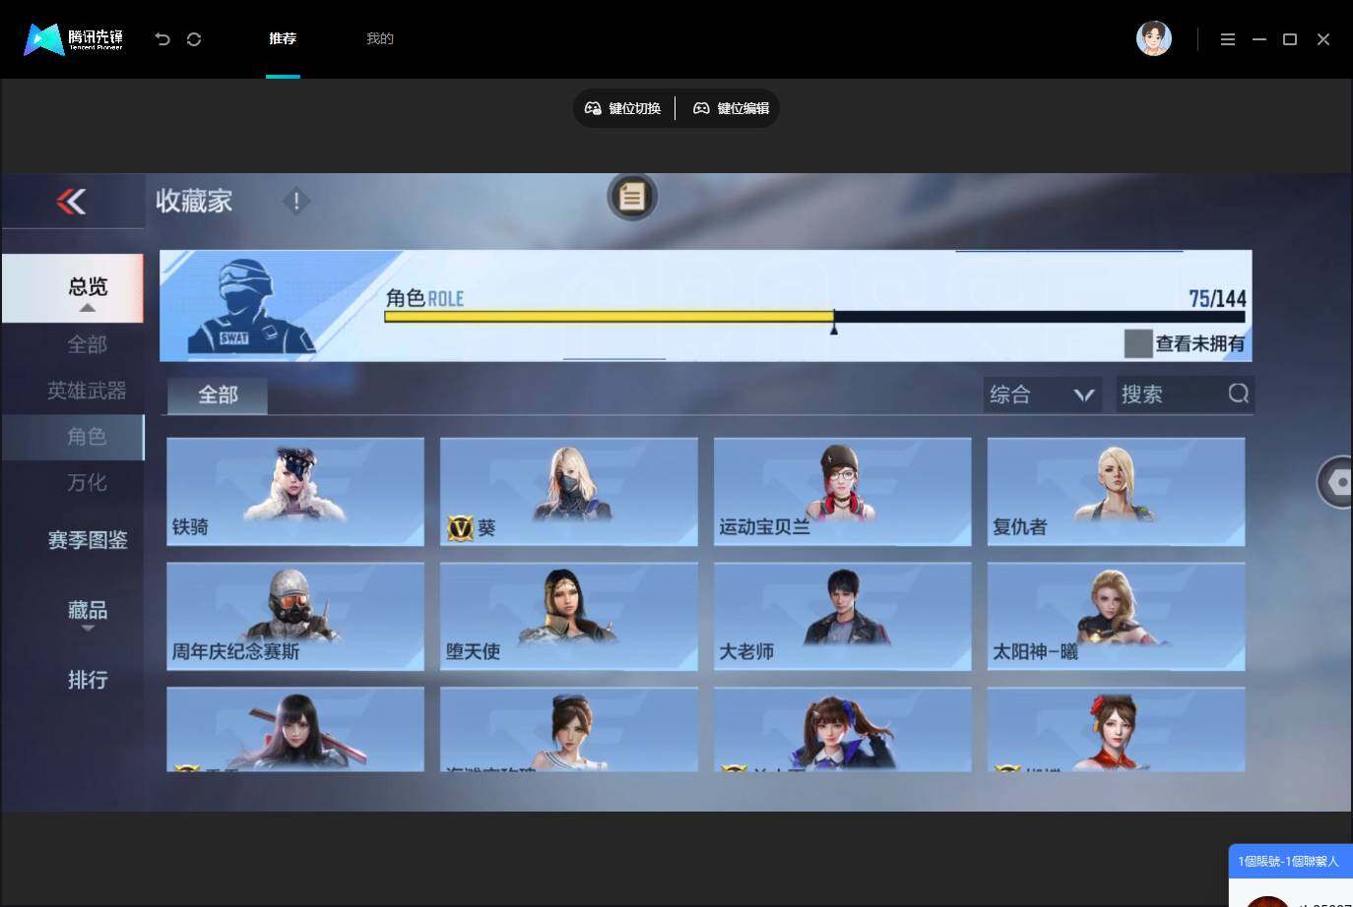This screenshot has height=907, width=1353.
Task: Click the 键位编辑 gamepad button
Action: (731, 108)
